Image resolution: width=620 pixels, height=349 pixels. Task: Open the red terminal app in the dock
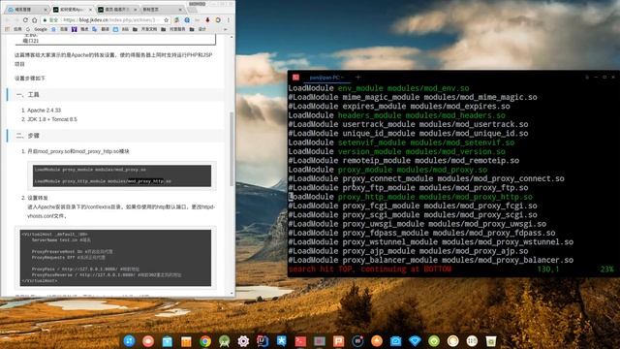click(x=300, y=341)
